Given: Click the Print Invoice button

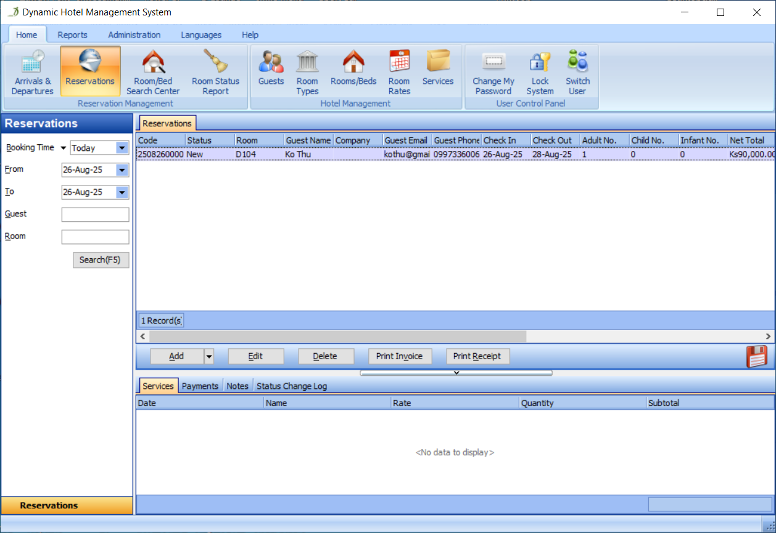Looking at the screenshot, I should (399, 356).
